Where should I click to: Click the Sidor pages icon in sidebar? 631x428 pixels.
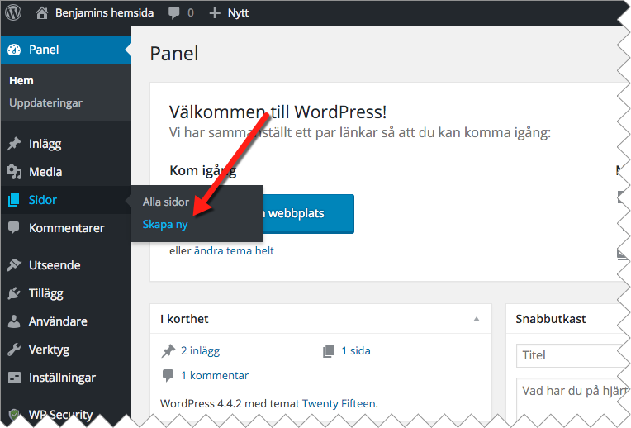[14, 200]
